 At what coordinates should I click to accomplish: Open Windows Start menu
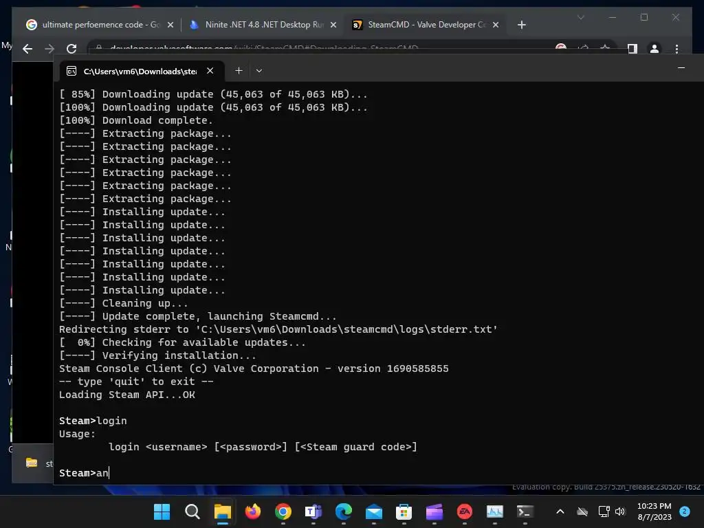(x=162, y=511)
